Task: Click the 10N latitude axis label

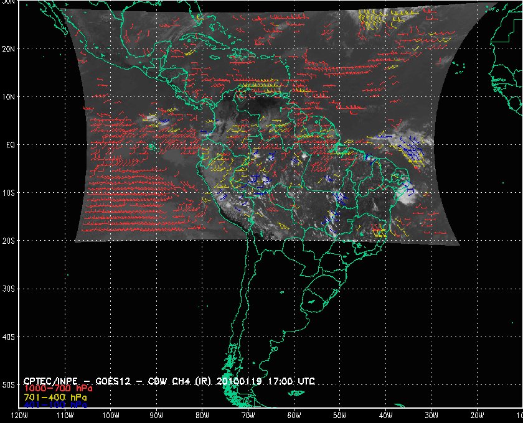Action: tap(9, 96)
